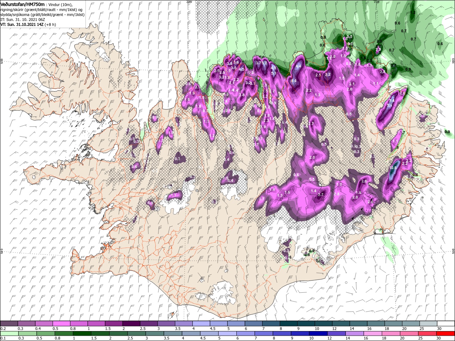
Task: Pick the rain scale swatch labeled 8
Action: 282,334
